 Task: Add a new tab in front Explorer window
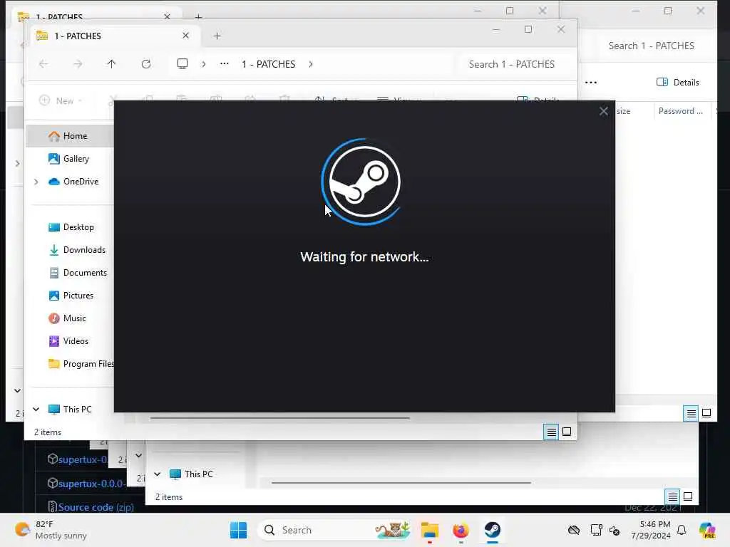pyautogui.click(x=217, y=36)
